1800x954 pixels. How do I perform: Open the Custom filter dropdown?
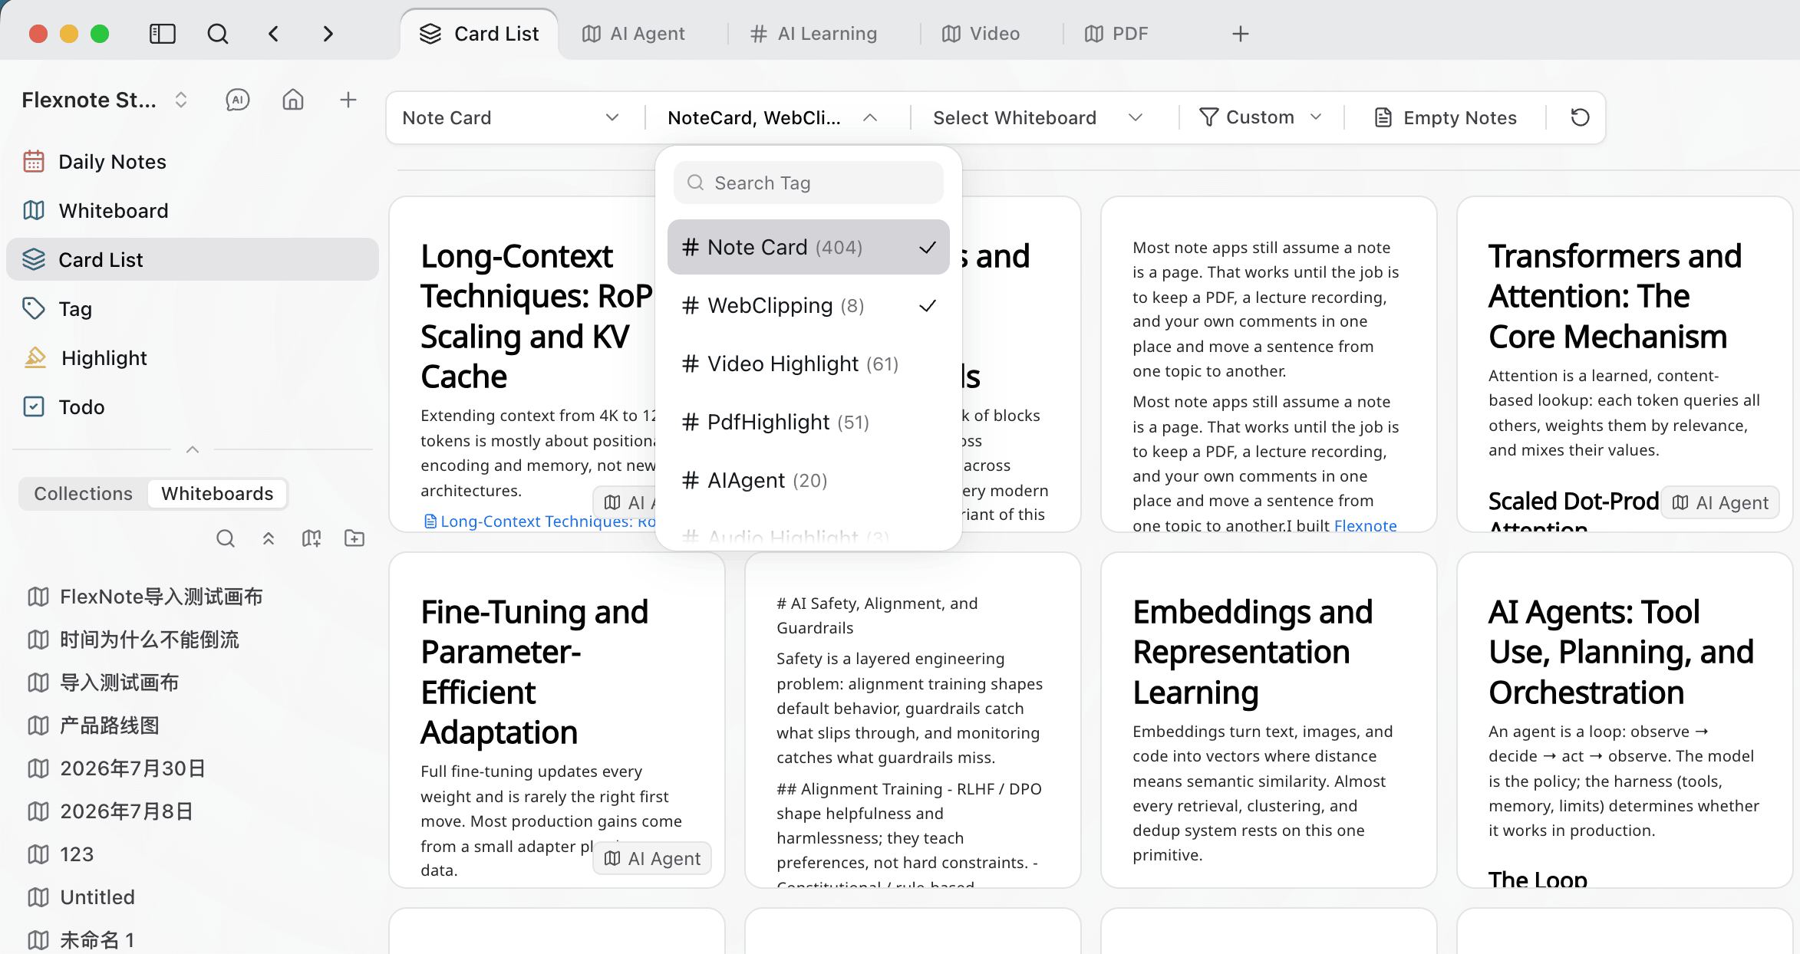(x=1260, y=117)
